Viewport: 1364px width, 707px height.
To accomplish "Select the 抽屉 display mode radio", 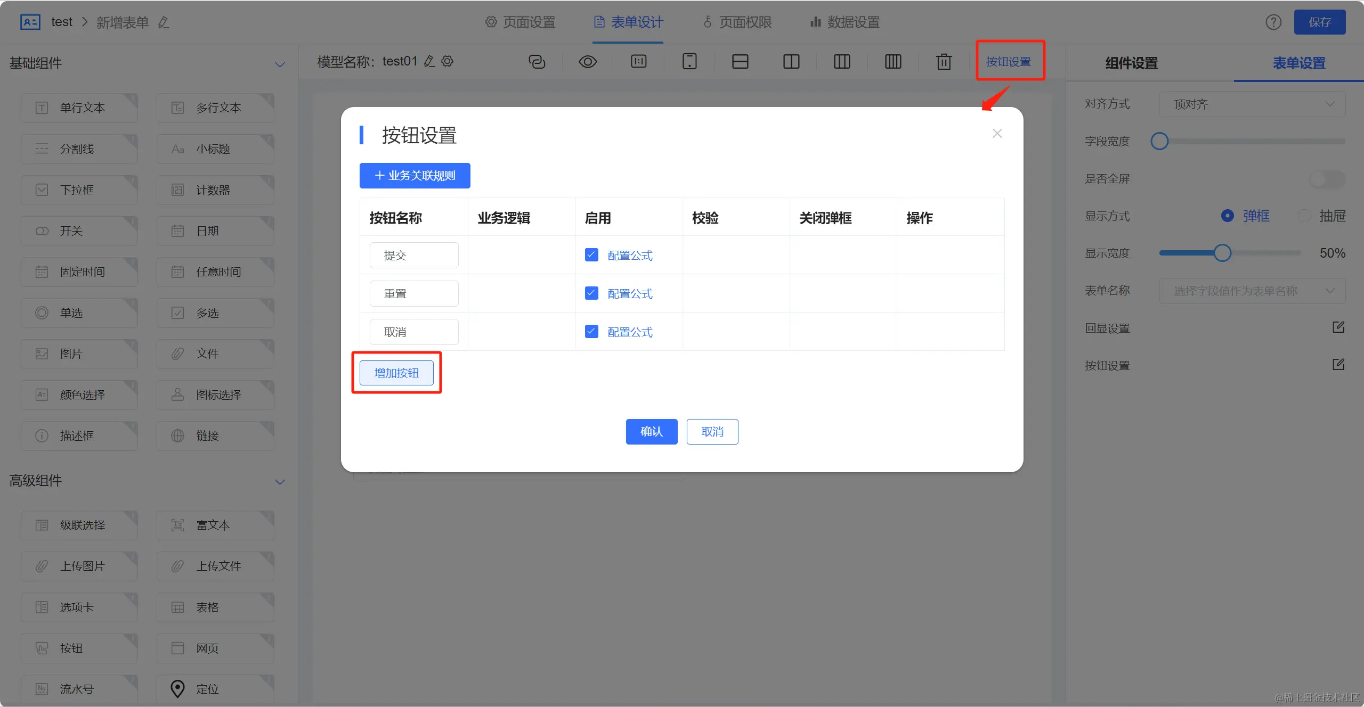I will tap(1304, 216).
